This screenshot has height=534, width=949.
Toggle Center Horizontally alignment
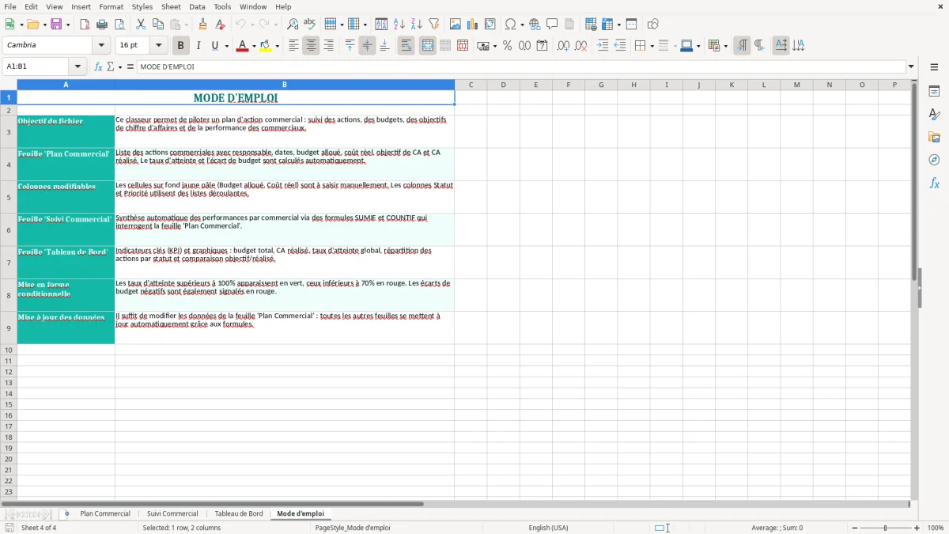pyautogui.click(x=311, y=46)
